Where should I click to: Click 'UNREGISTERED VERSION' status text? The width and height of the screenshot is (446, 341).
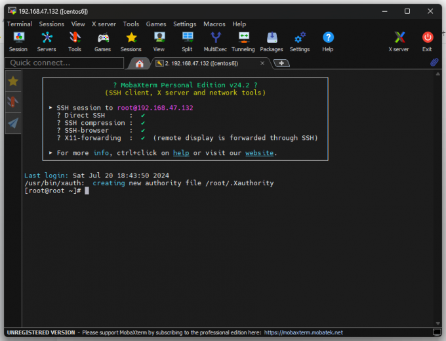tap(41, 332)
